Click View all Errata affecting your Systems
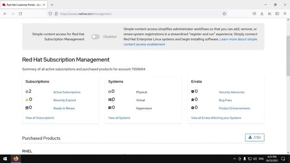Viewport: 290px width, 163px height. click(x=216, y=118)
